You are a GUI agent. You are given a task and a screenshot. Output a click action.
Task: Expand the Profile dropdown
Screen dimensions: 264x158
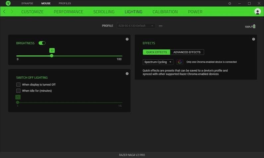click(136, 26)
